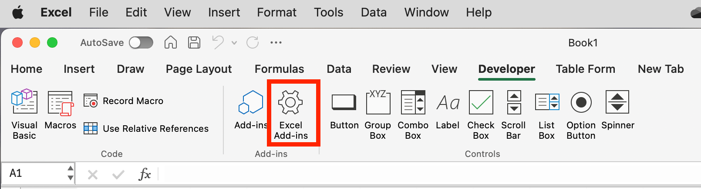Click the Insert Function fx icon

pos(145,174)
